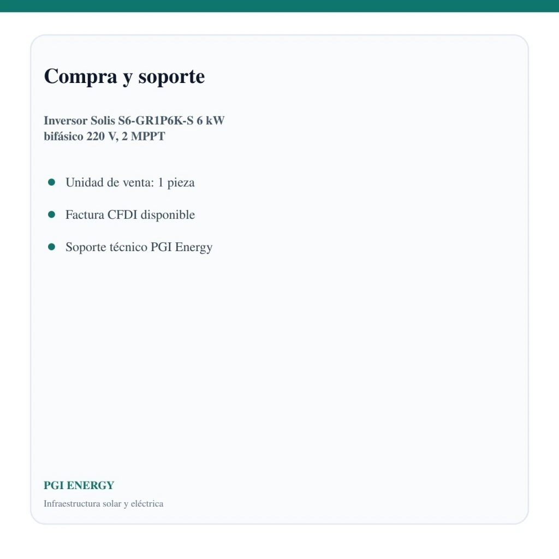Click the "Compra y soporte" heading
Image resolution: width=559 pixels, height=559 pixels.
(x=124, y=76)
